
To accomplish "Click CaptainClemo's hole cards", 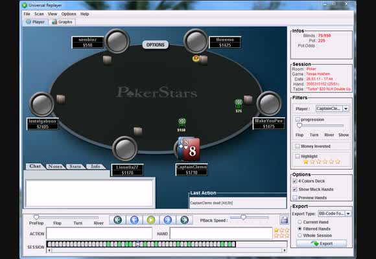I will click(x=189, y=149).
